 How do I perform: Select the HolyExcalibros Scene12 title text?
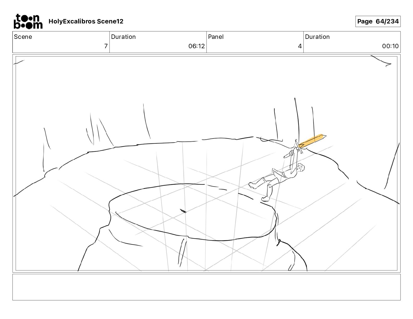[86, 21]
